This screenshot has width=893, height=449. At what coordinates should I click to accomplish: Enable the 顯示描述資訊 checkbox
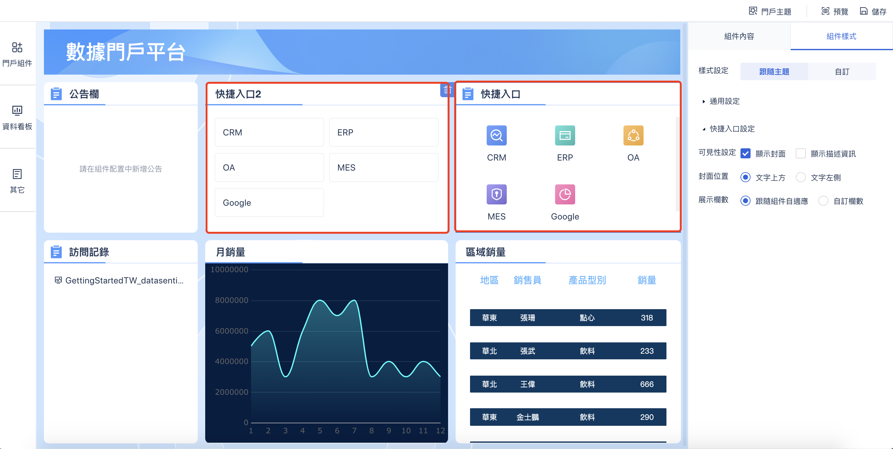tap(800, 153)
